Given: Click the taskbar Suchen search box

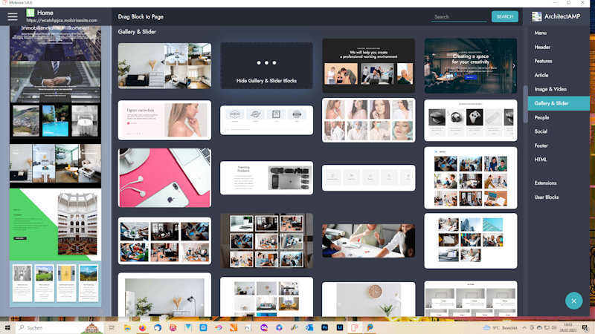Looking at the screenshot, I should 59,327.
